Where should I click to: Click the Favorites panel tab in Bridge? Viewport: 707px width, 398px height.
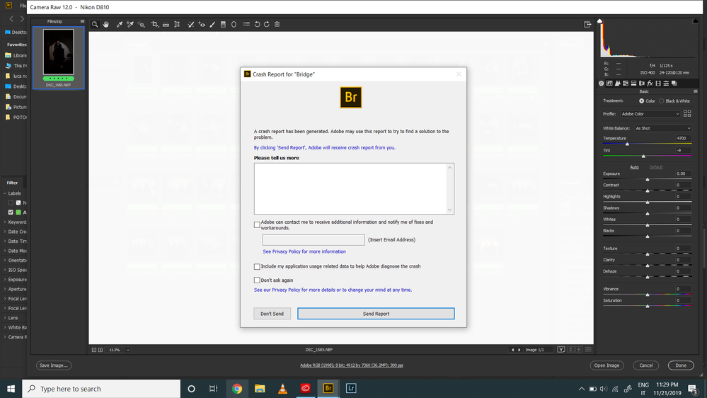[17, 45]
